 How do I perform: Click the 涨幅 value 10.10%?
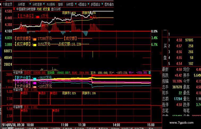pyautogui.click(x=177, y=81)
